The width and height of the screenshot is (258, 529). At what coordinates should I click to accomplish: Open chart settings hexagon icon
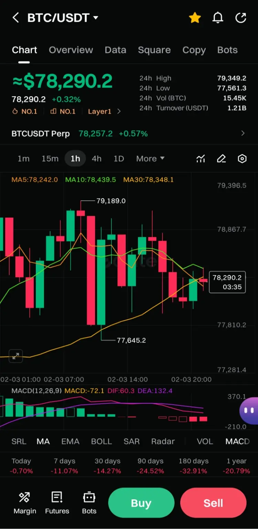click(242, 159)
